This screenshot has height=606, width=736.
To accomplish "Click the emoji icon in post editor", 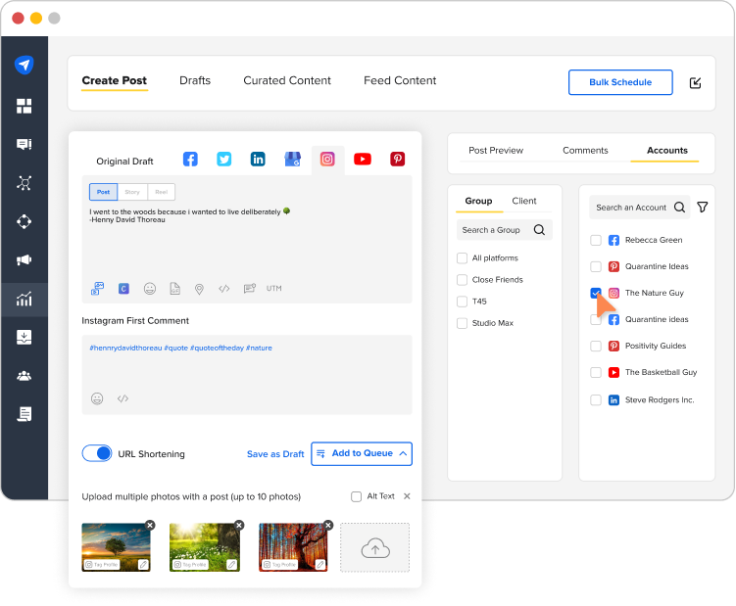I will 150,289.
